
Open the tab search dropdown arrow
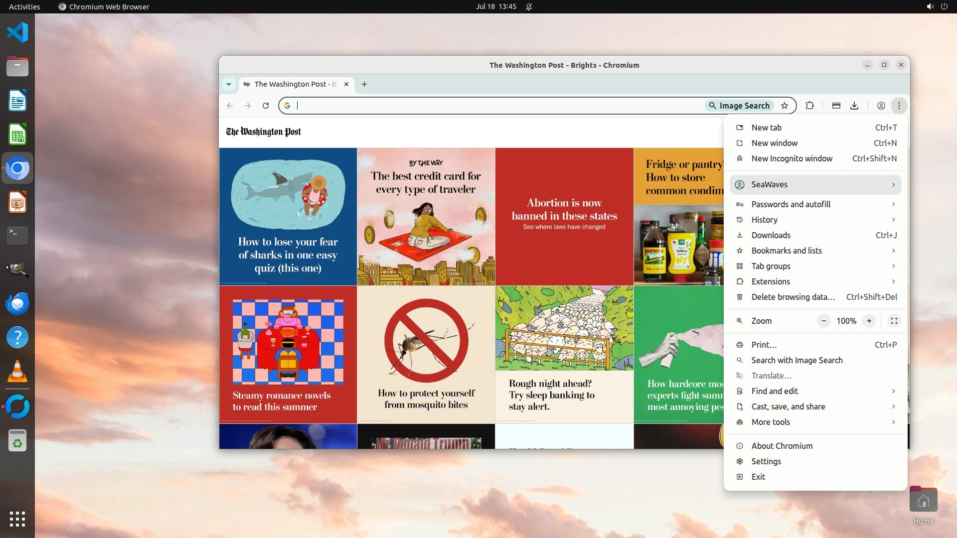pyautogui.click(x=229, y=84)
